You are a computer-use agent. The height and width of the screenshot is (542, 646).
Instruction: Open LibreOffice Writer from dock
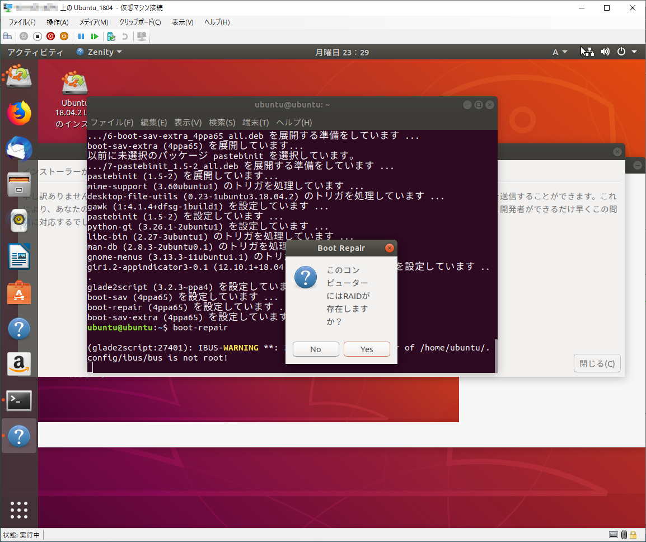[x=19, y=256]
